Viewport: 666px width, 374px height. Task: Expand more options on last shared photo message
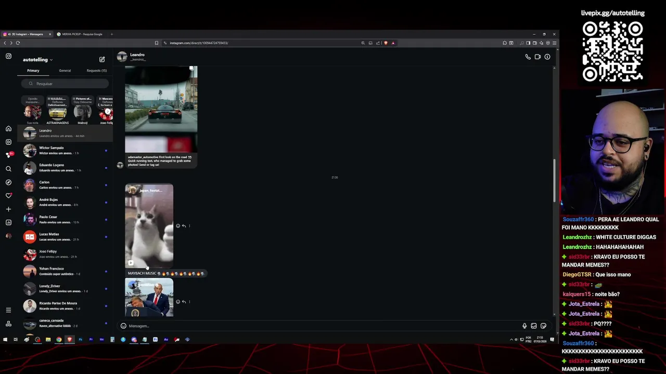[x=189, y=302]
